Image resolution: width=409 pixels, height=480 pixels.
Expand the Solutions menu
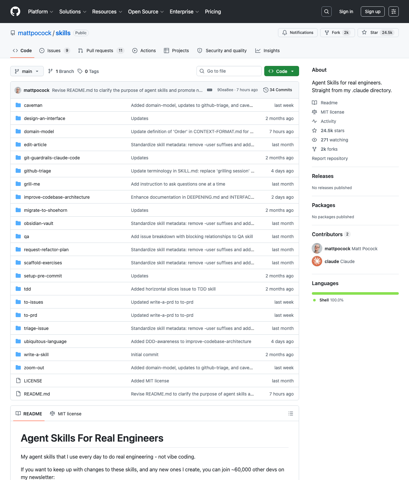(x=73, y=12)
